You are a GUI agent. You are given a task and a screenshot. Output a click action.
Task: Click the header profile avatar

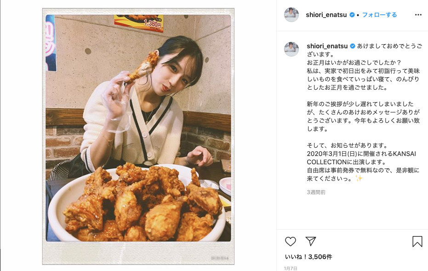pyautogui.click(x=291, y=15)
